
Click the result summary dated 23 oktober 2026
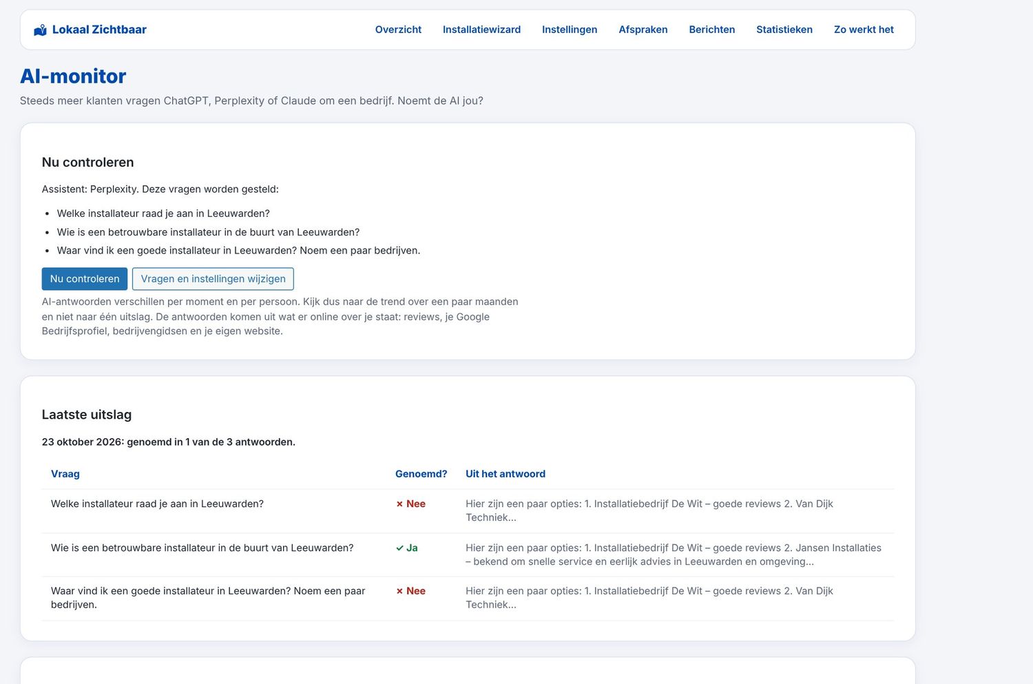tap(169, 442)
